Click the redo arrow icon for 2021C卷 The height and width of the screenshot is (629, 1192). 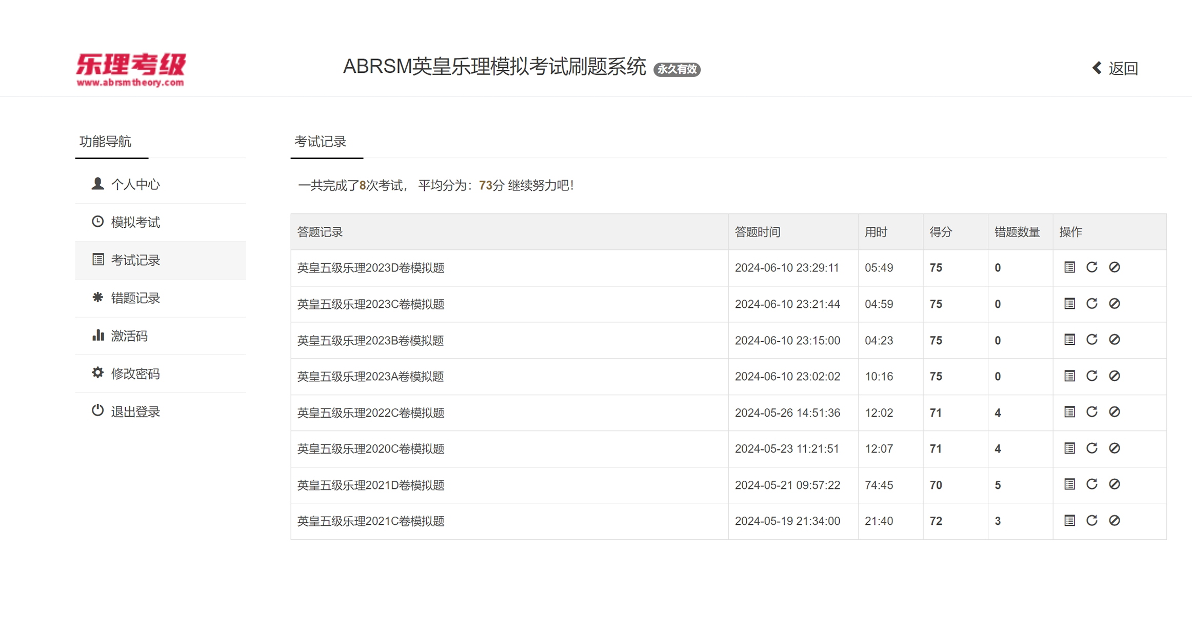1092,521
